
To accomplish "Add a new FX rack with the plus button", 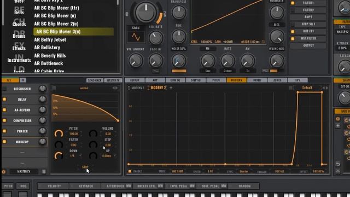I will (23, 80).
